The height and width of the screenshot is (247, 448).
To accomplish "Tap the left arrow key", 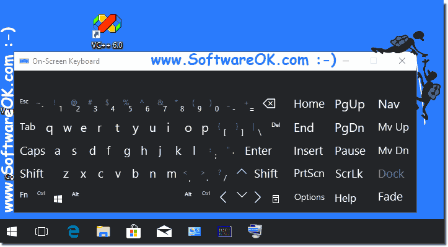I will 224,197.
